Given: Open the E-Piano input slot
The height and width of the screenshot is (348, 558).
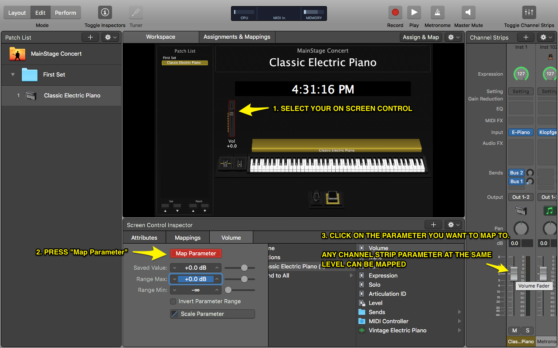Looking at the screenshot, I should pyautogui.click(x=521, y=132).
